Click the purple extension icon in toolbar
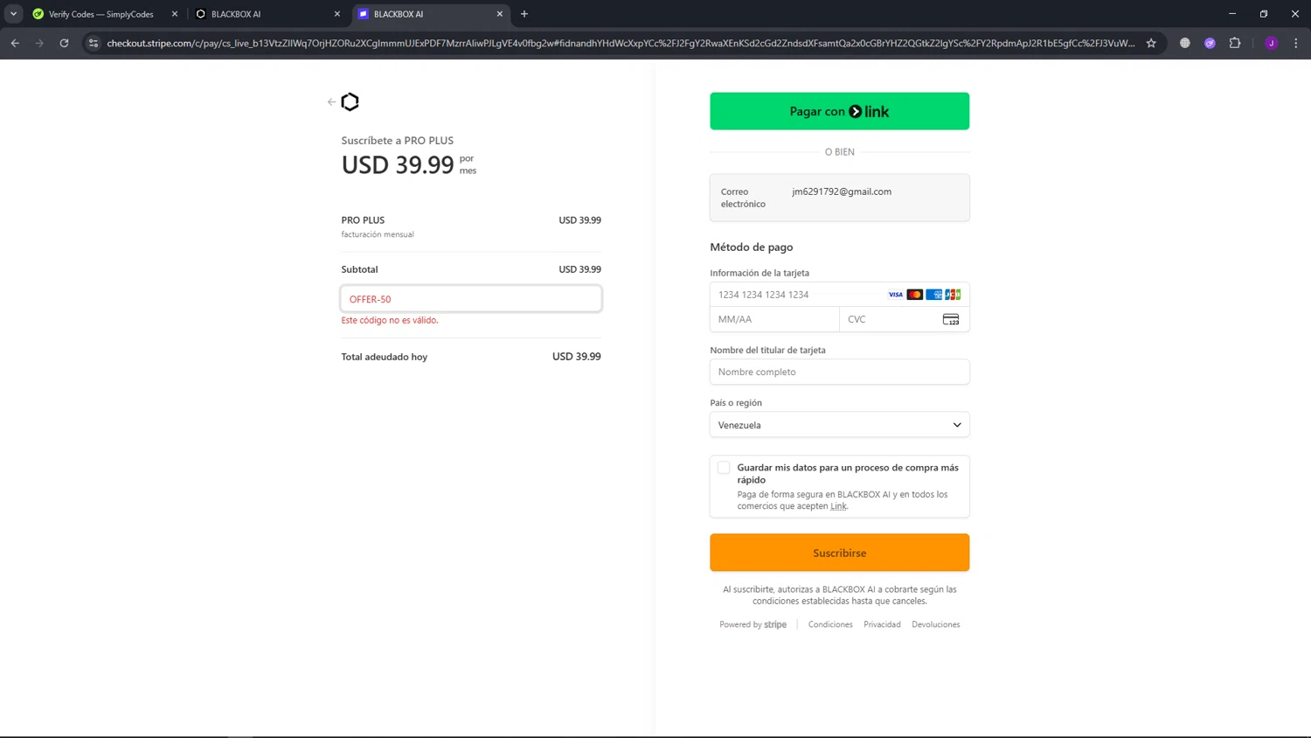Screen dimensions: 1311x738 point(1210,43)
